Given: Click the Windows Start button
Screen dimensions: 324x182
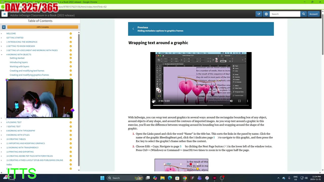Looking at the screenshot, I should 102,178.
